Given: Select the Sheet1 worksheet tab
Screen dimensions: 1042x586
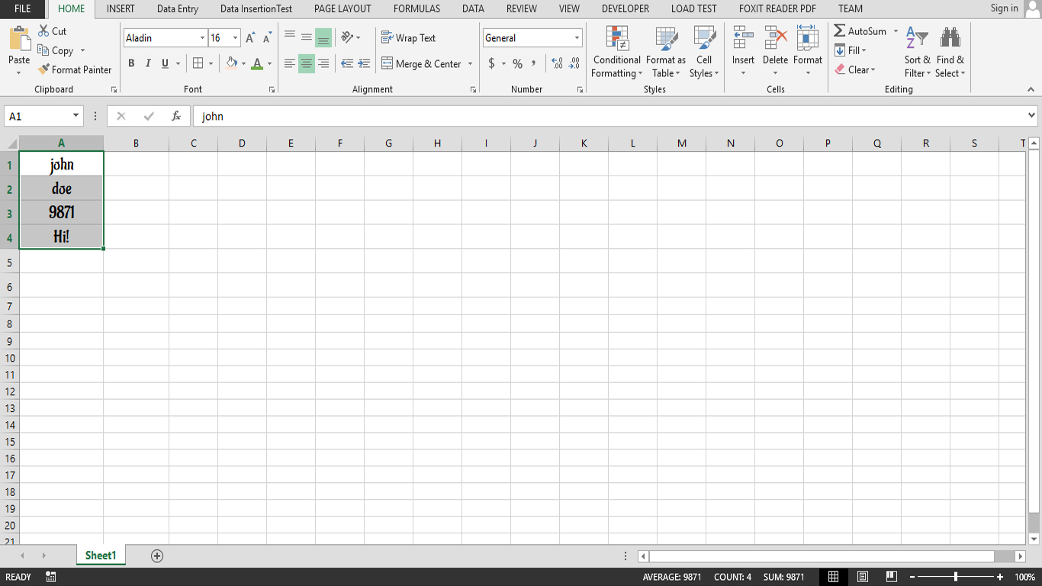Looking at the screenshot, I should (x=101, y=555).
